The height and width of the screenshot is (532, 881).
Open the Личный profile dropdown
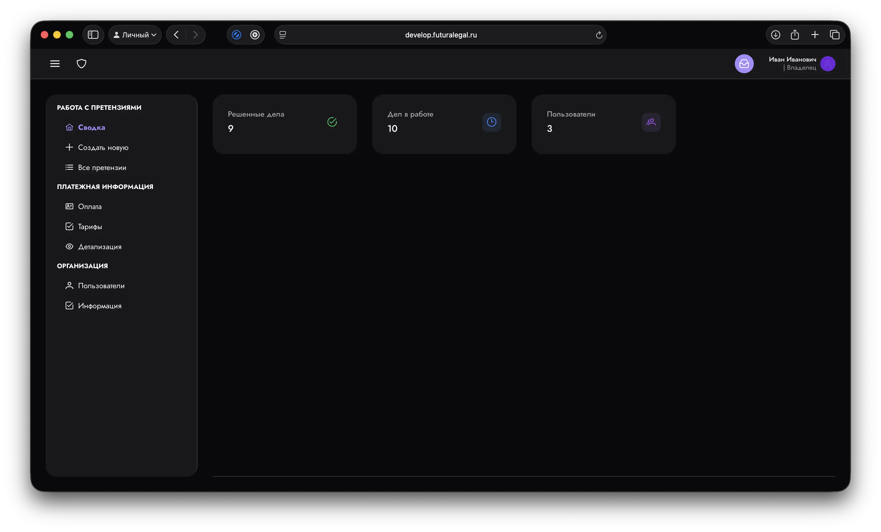(x=135, y=35)
